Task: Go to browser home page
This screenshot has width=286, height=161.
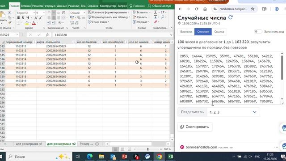Action: point(205,9)
